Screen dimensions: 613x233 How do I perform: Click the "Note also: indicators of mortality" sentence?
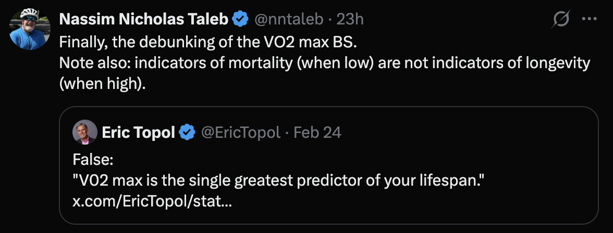coord(324,63)
